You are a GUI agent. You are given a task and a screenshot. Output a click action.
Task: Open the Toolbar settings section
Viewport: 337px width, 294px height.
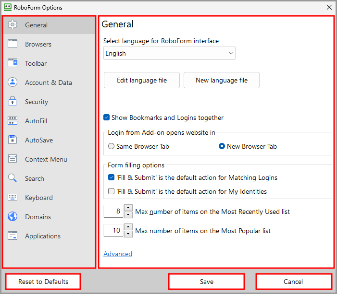pos(49,63)
